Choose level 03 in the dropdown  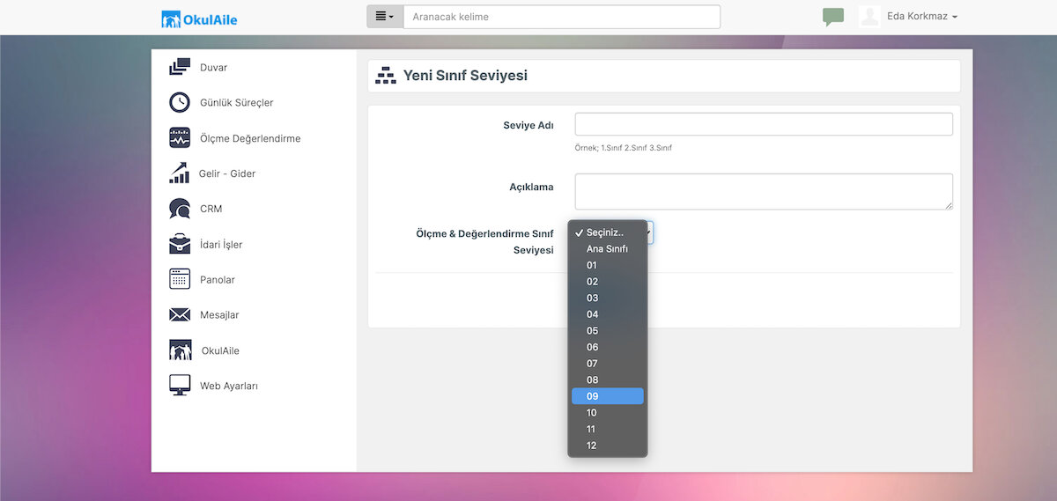(x=608, y=298)
